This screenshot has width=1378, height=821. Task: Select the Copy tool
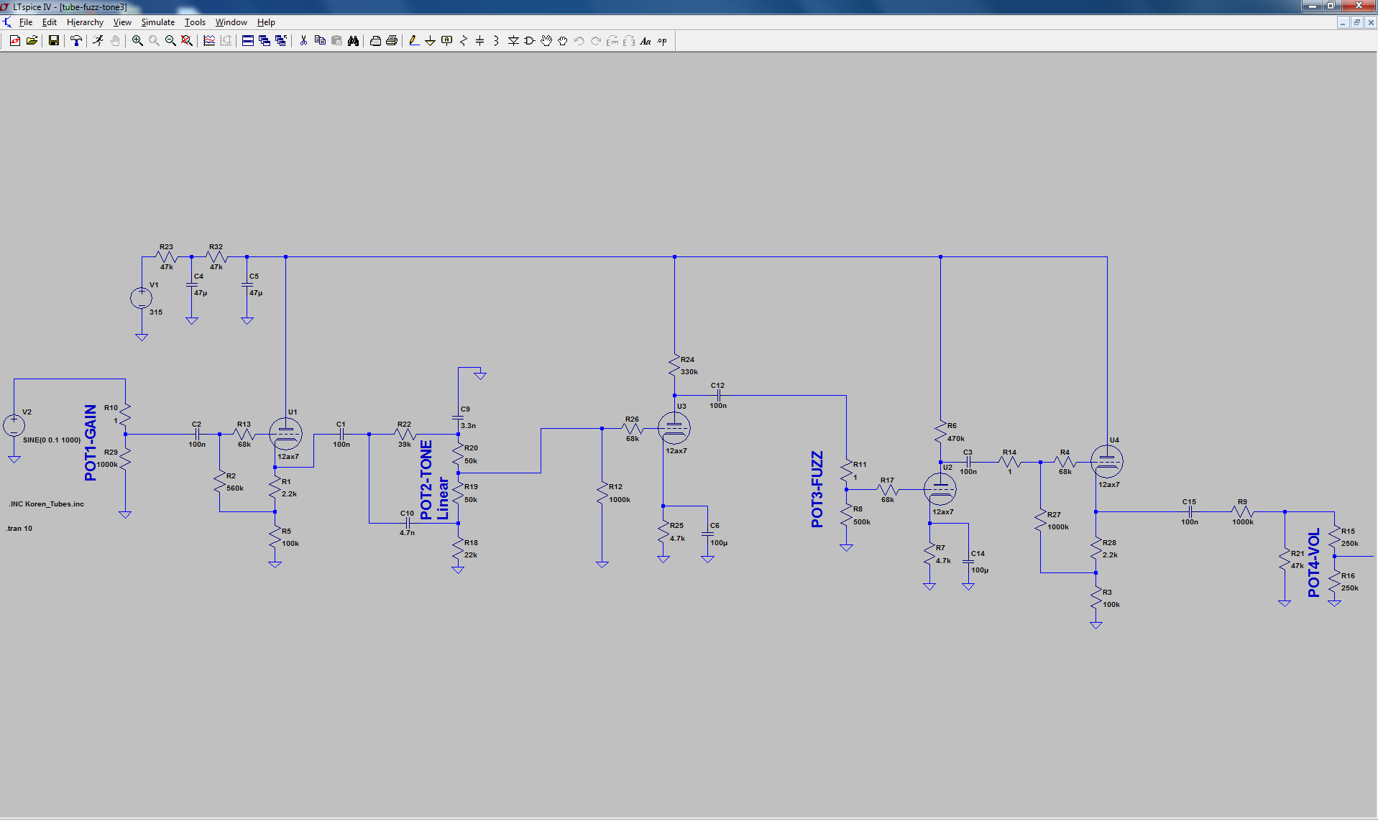click(320, 41)
